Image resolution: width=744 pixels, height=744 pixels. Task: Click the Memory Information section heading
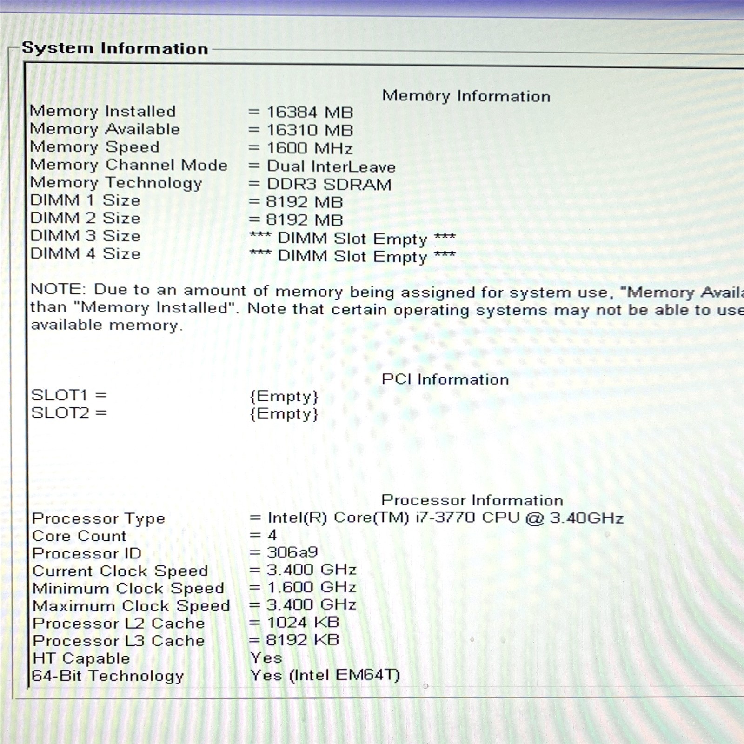pos(466,96)
